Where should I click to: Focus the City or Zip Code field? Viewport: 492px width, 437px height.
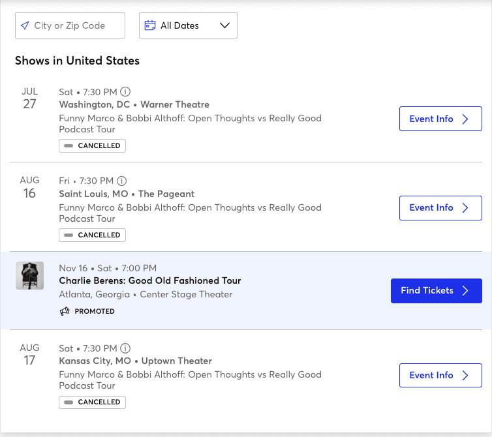click(70, 25)
